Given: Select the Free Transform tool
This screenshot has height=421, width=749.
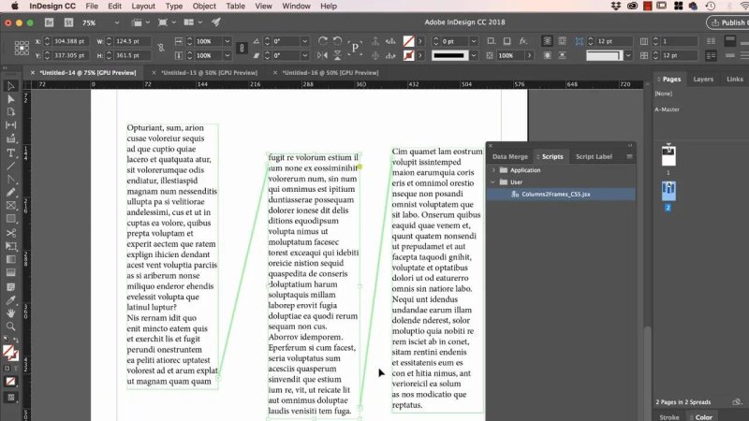Looking at the screenshot, I should [x=10, y=246].
